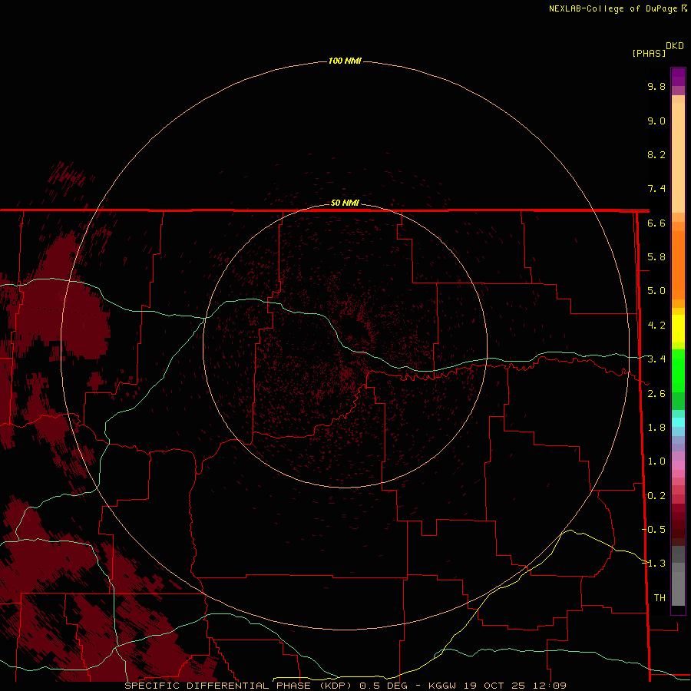Click the cyan segment of color bar

(x=678, y=422)
